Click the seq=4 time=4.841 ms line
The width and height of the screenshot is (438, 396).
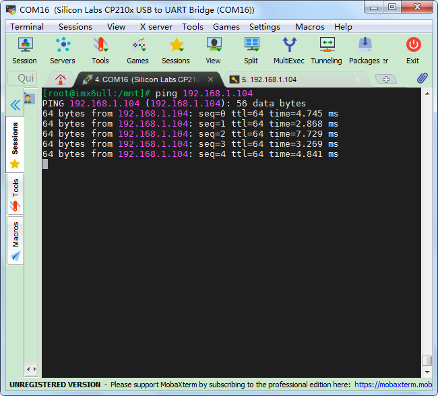coord(190,154)
